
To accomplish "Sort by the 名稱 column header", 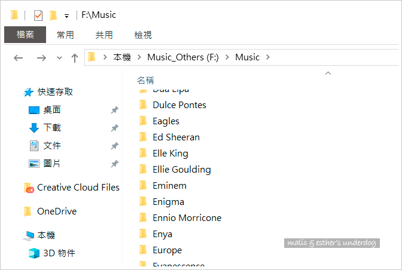I will (x=145, y=81).
